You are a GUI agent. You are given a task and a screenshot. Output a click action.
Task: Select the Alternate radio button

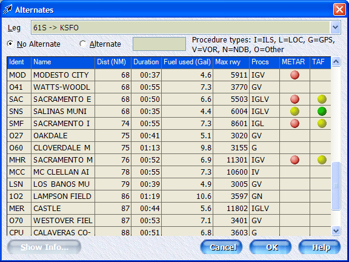point(82,44)
